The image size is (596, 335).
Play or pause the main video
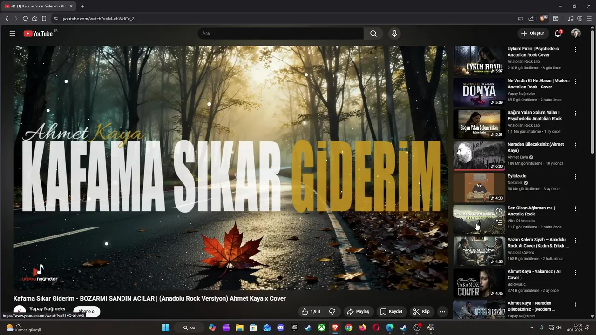[231, 168]
